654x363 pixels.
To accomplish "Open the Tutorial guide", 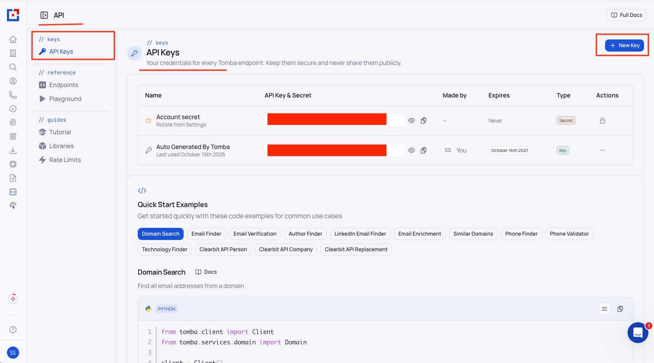I will (x=60, y=132).
